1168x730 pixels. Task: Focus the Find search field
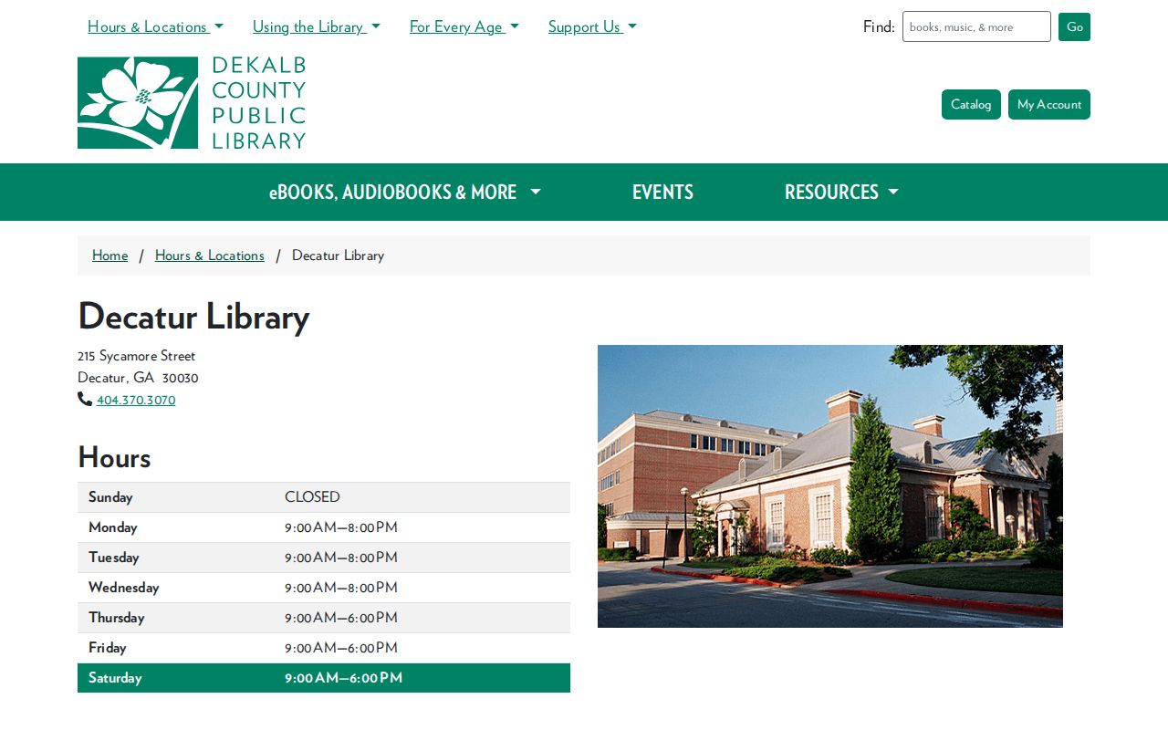(976, 26)
